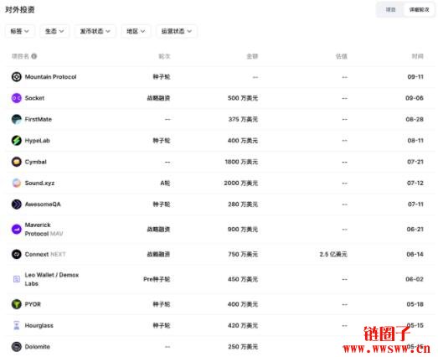Screen dimensions: 438x357
Task: Expand the 标签 filter dropdown
Action: tap(20, 31)
